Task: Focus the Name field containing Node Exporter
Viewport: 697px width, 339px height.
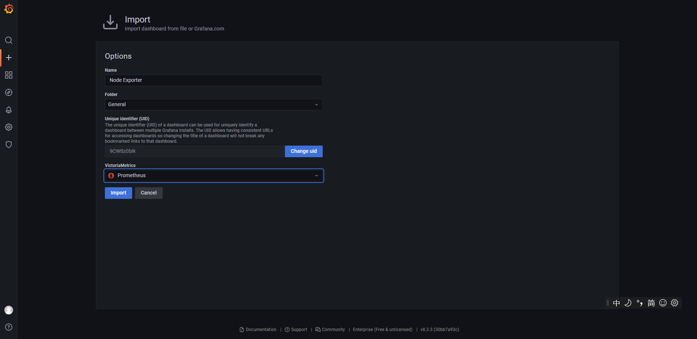Action: (213, 80)
